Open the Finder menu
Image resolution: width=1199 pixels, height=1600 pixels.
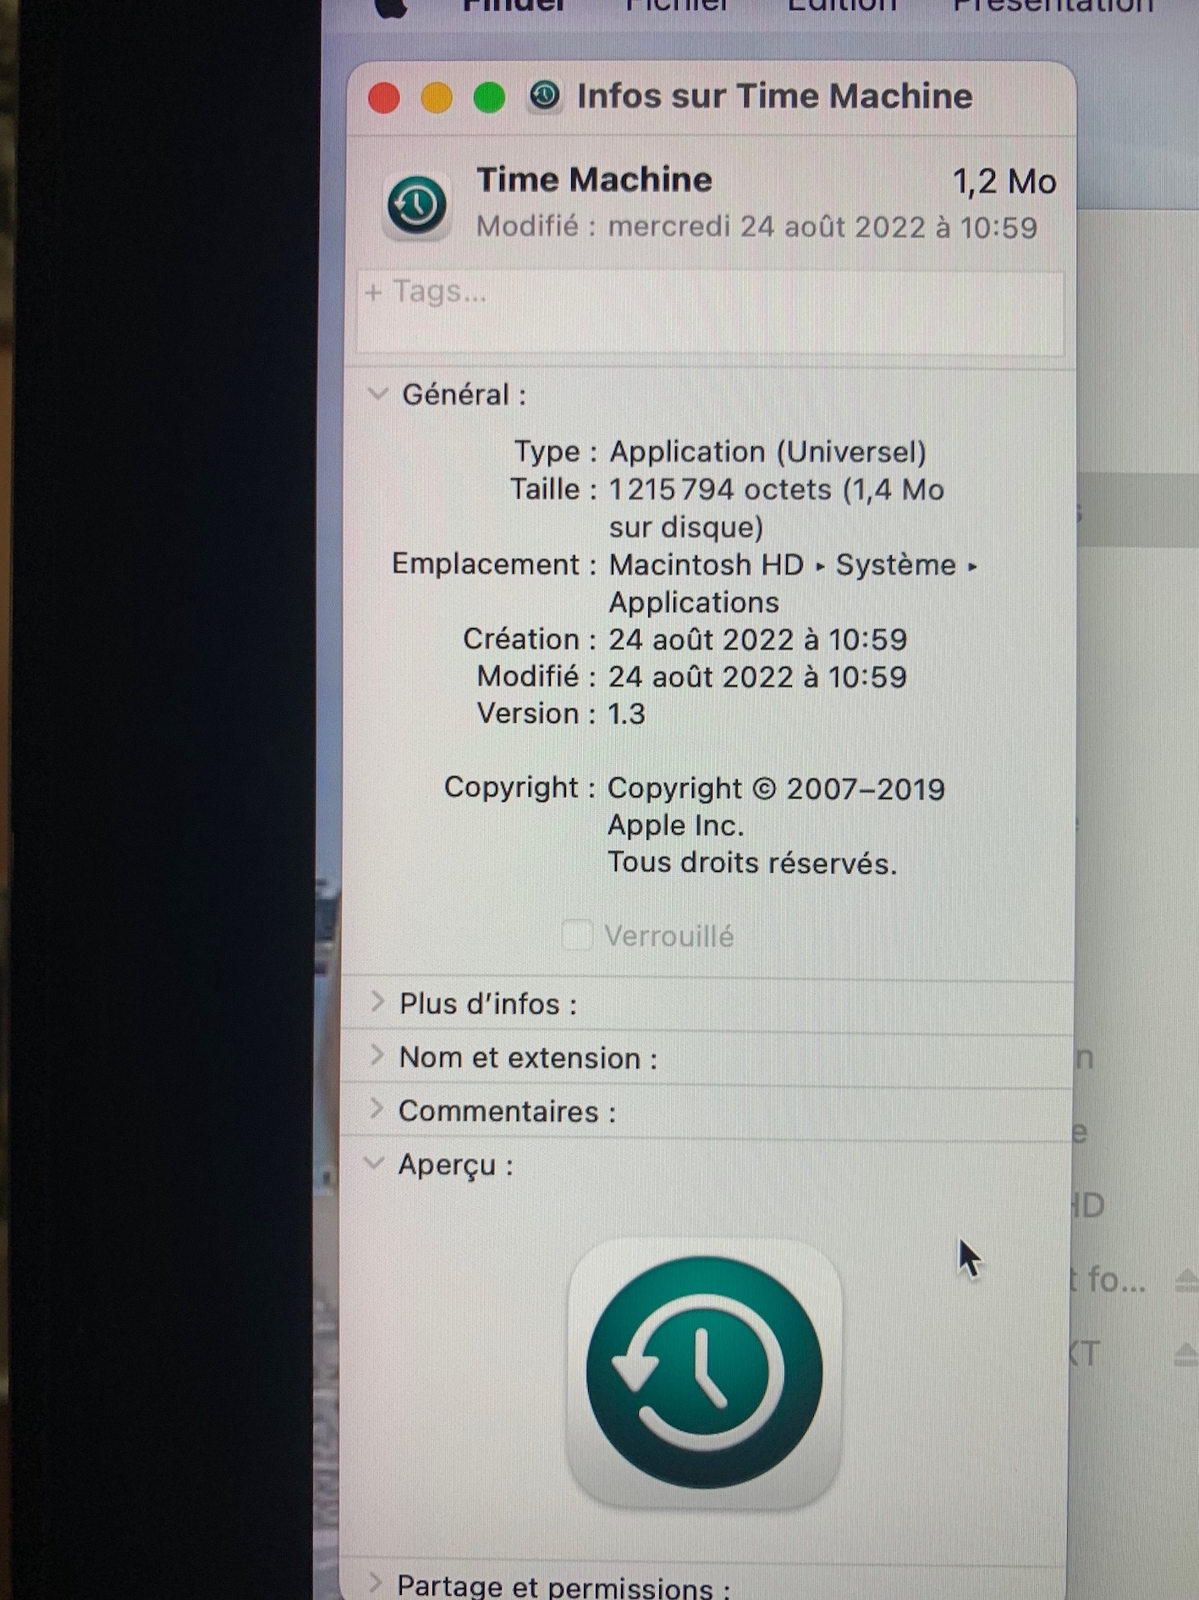tap(514, 6)
